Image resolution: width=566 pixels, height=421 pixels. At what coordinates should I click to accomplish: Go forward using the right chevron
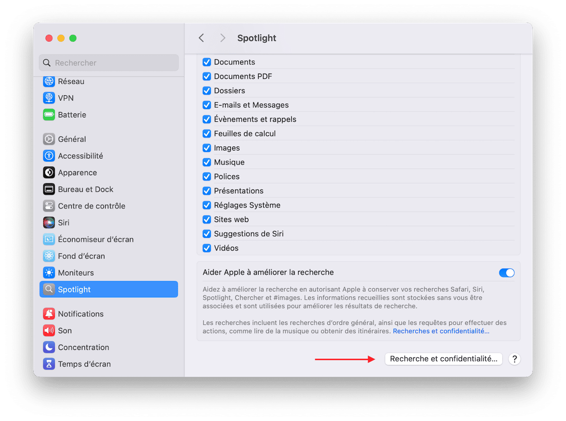(222, 38)
